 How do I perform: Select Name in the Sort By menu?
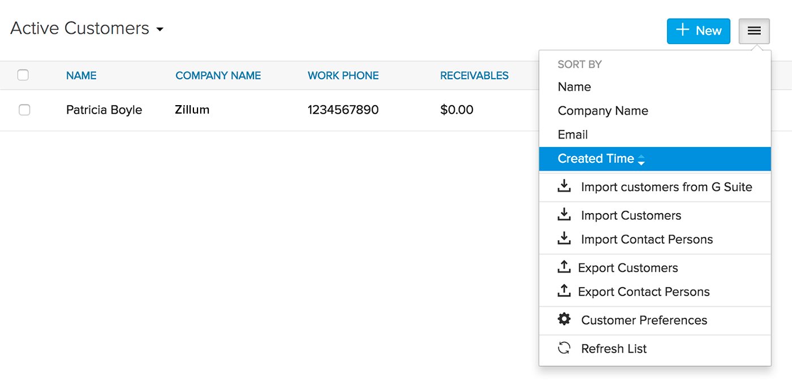tap(574, 87)
